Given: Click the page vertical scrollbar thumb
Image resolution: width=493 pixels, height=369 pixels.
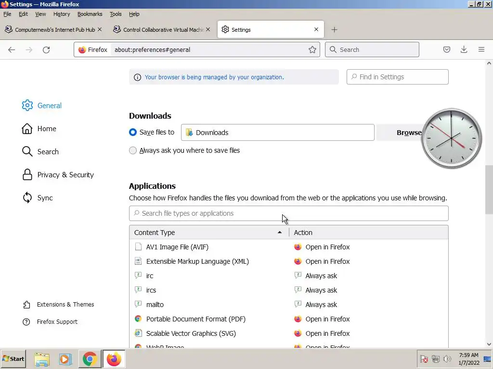Looking at the screenshot, I should (489, 190).
